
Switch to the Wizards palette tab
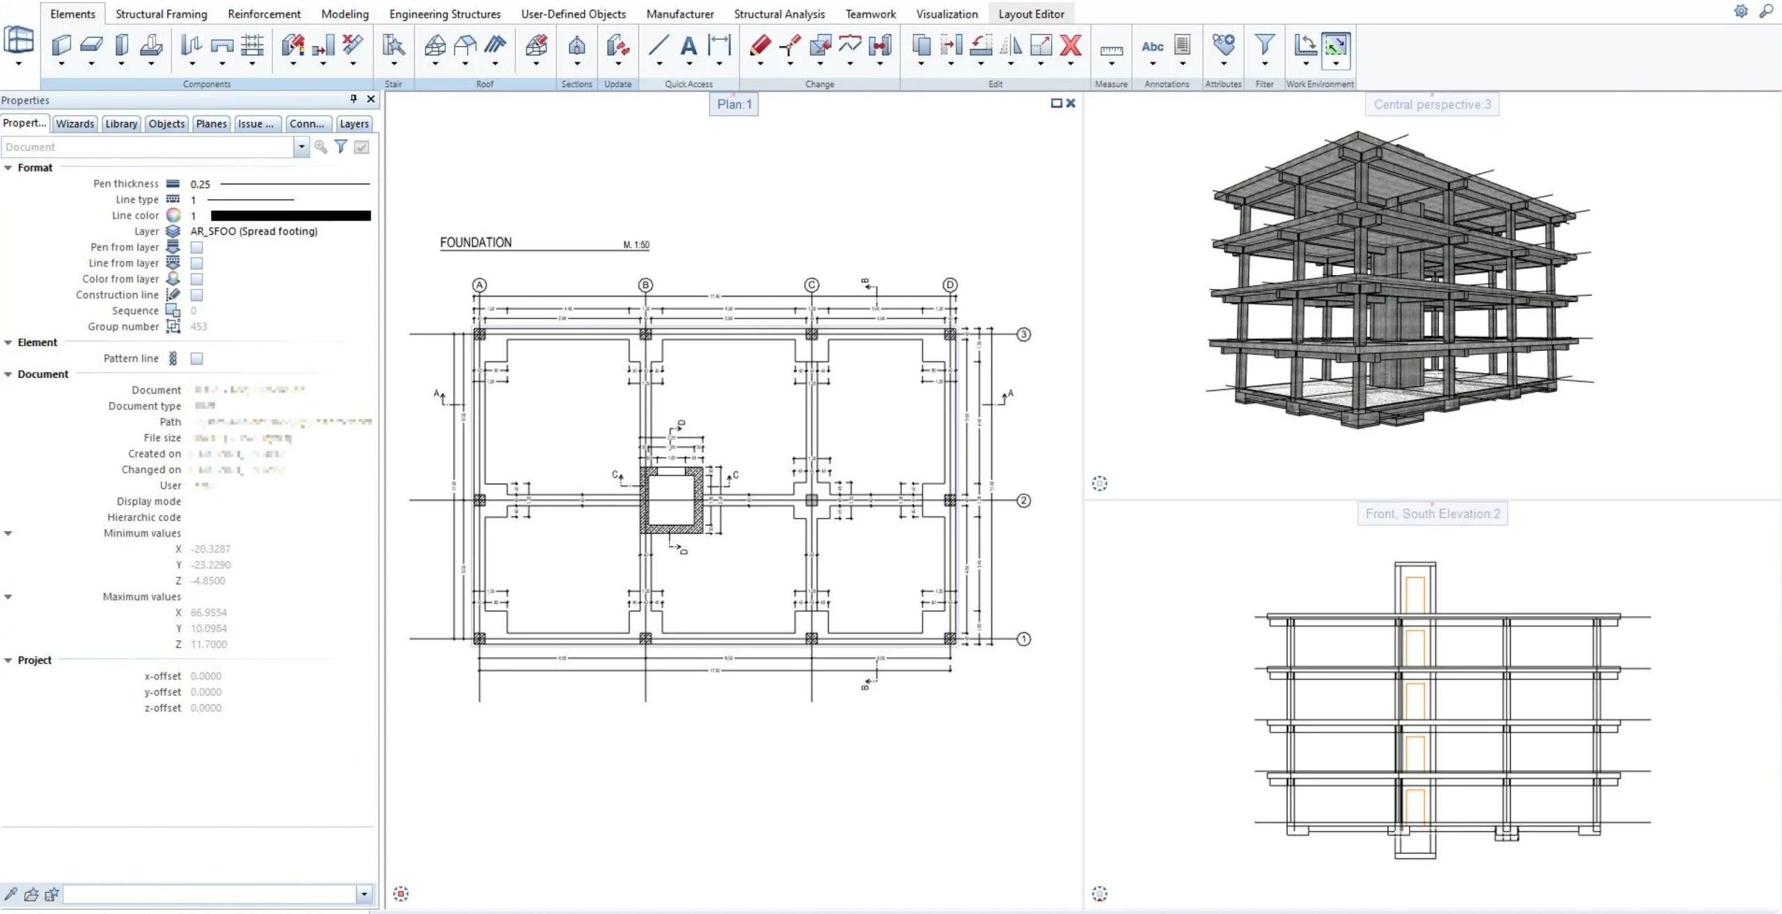click(x=74, y=124)
